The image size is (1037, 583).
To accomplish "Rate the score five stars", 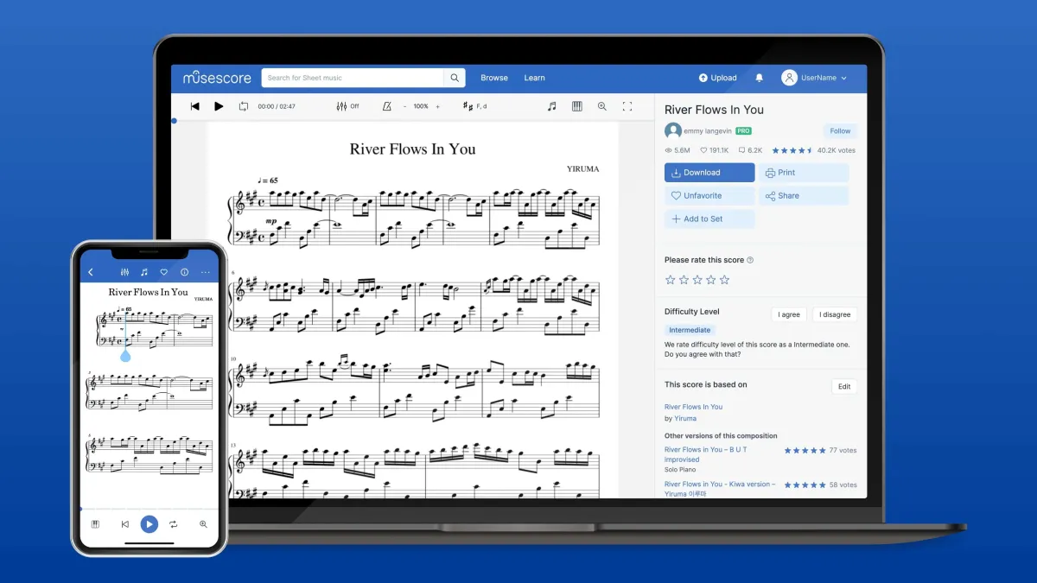I will (x=725, y=280).
